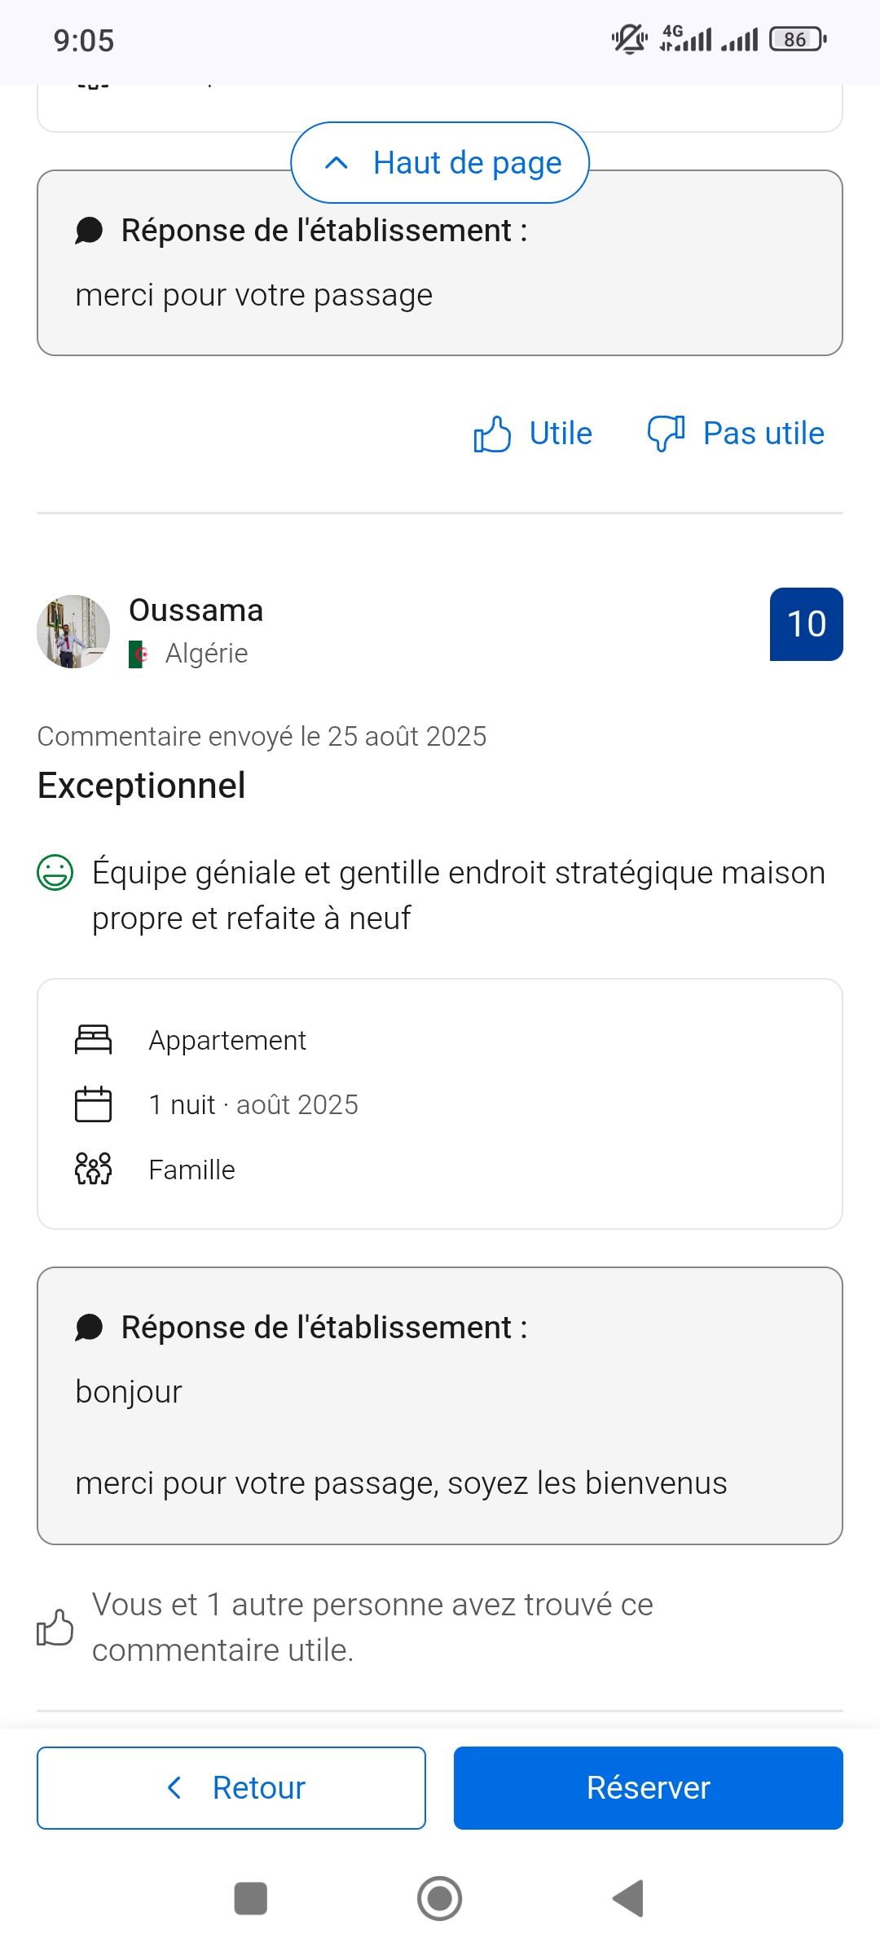Tap the thumbs-down icon beside Pas utile

point(666,434)
